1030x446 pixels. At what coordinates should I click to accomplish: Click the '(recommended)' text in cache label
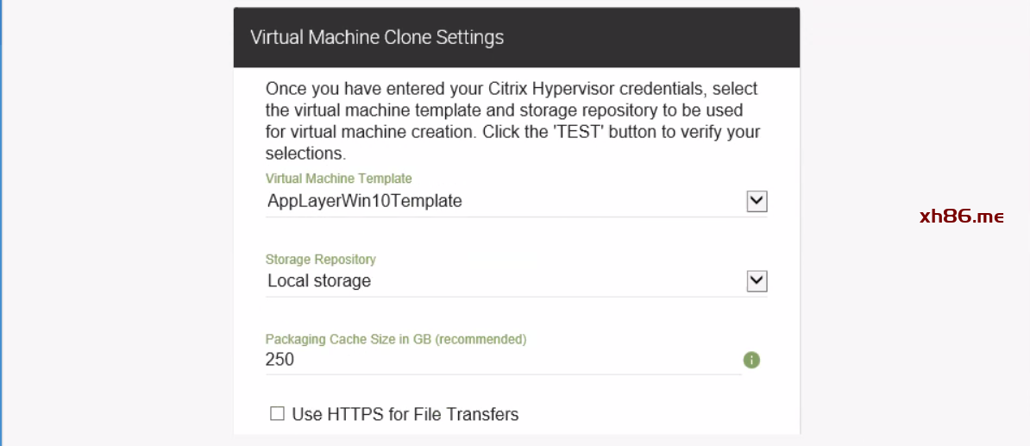tap(480, 339)
